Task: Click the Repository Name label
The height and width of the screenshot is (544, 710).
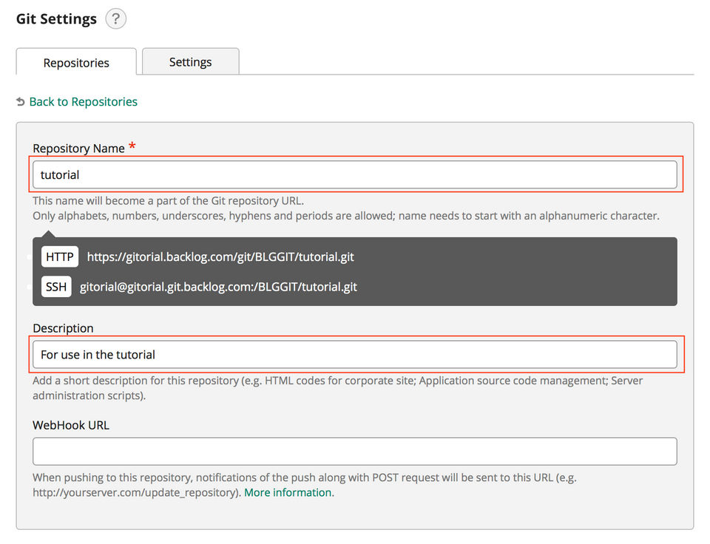Action: 78,149
